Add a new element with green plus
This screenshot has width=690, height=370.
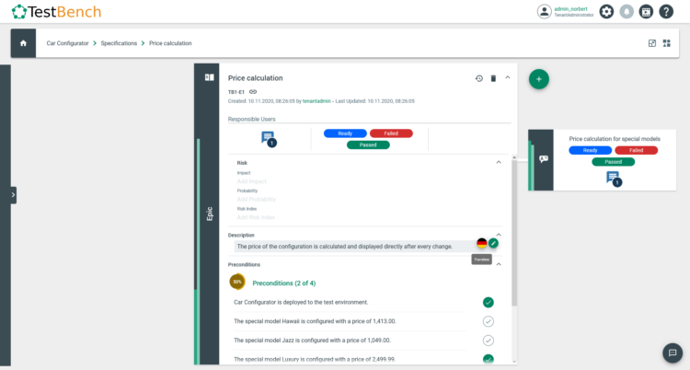[x=538, y=79]
